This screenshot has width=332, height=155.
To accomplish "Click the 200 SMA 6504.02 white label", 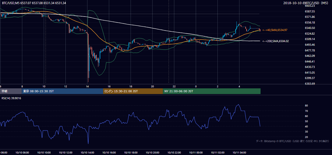I will tap(276, 41).
